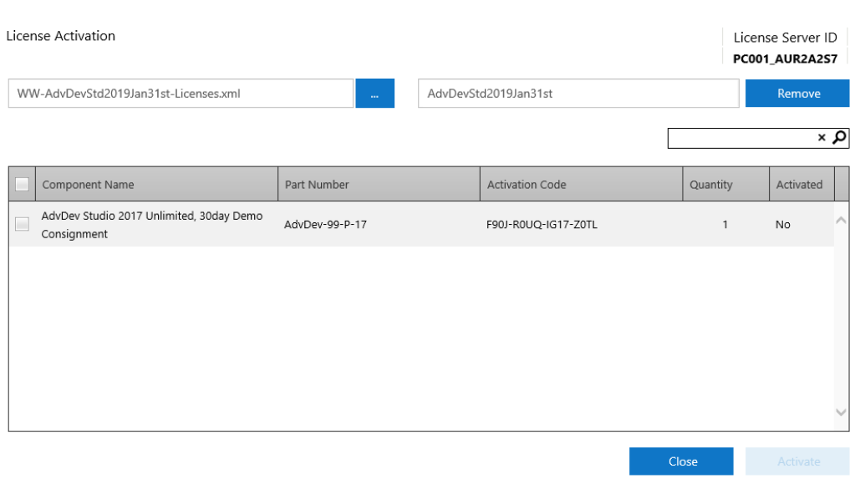The height and width of the screenshot is (499, 860).
Task: Click the Activate button
Action: pyautogui.click(x=797, y=461)
